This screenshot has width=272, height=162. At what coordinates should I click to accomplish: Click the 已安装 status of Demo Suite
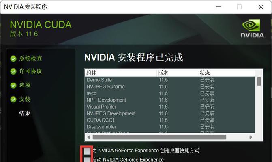(x=207, y=80)
